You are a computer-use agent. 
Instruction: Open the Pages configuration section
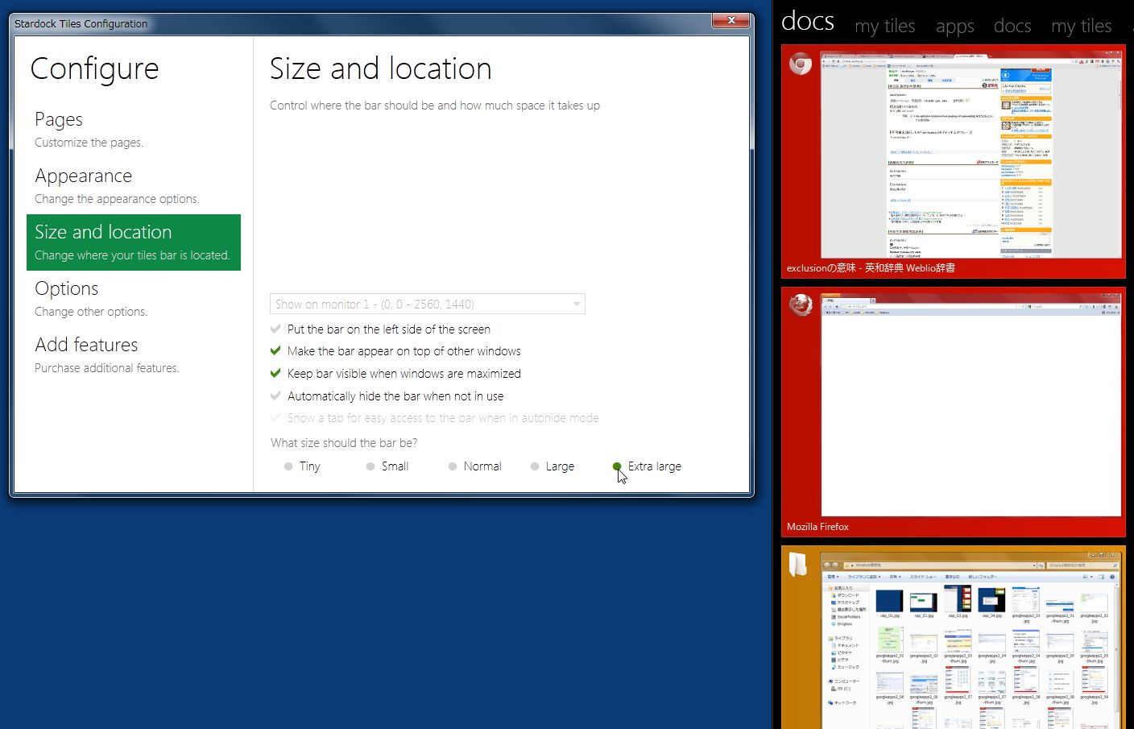134,130
